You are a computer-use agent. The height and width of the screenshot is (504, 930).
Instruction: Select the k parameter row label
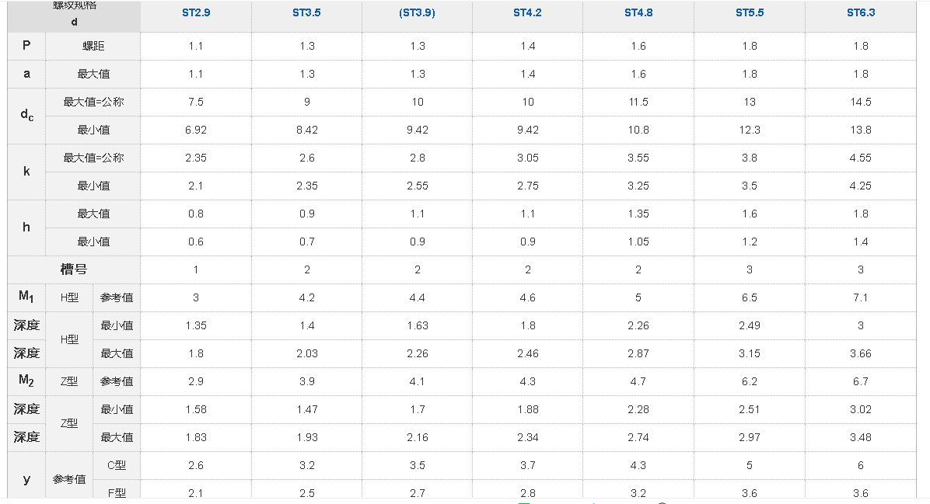pyautogui.click(x=26, y=172)
